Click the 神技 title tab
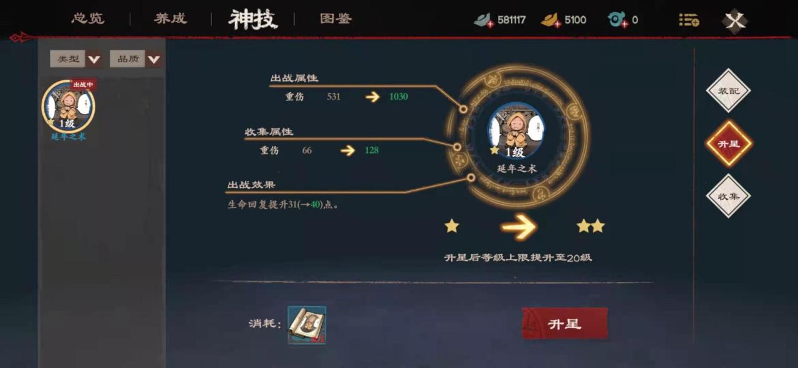Screen dimensions: 798x368 [x=252, y=19]
